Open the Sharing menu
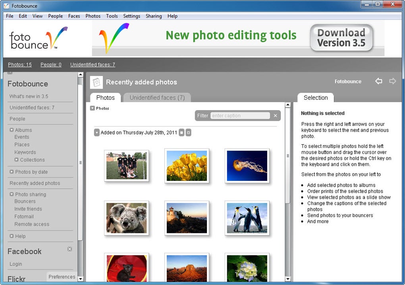Screen dimensions: 405x285 154,16
